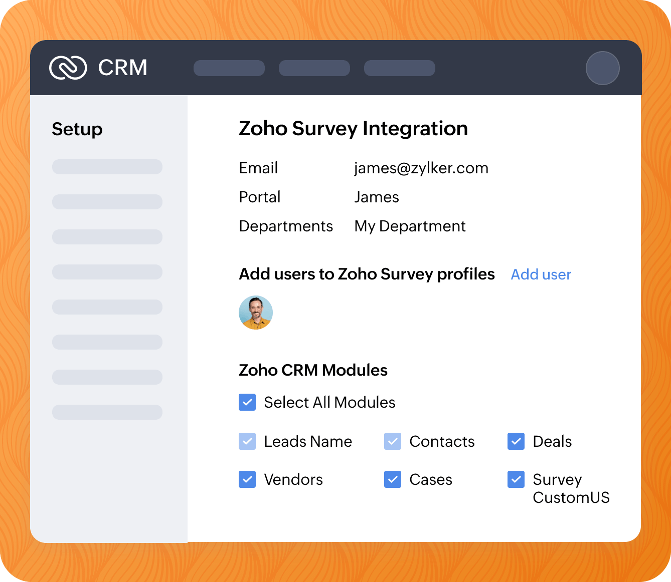The width and height of the screenshot is (671, 582).
Task: Select the middle placeholder tab in top navigation
Action: coord(314,68)
